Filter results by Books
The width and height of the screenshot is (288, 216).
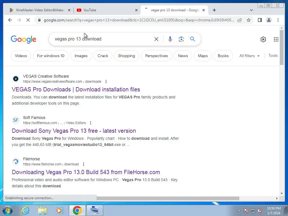(223, 56)
